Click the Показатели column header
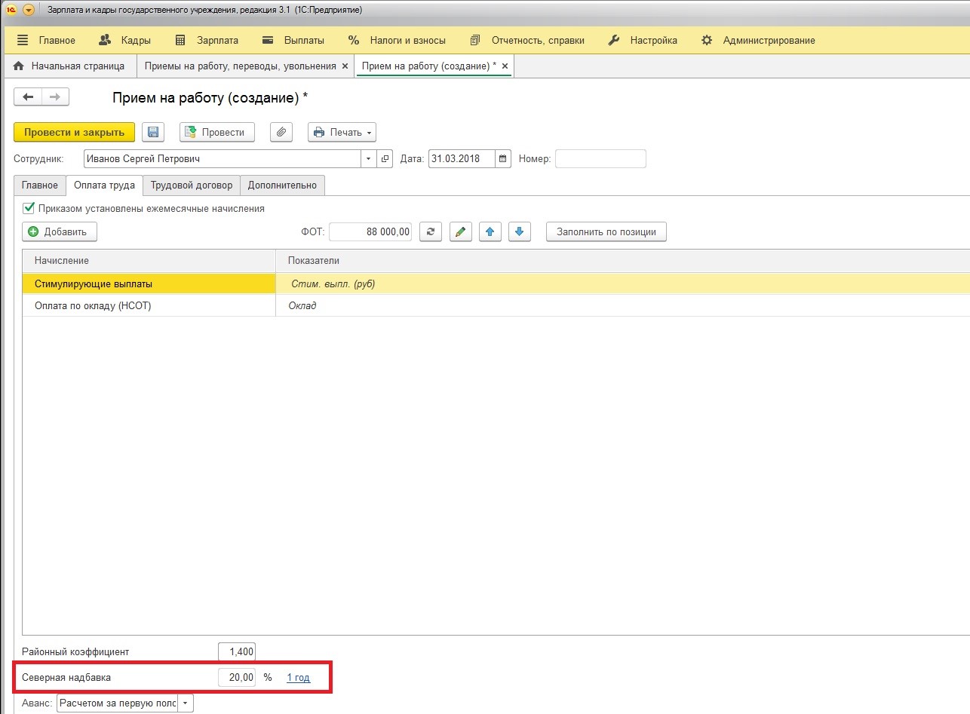The image size is (970, 714). (x=622, y=260)
